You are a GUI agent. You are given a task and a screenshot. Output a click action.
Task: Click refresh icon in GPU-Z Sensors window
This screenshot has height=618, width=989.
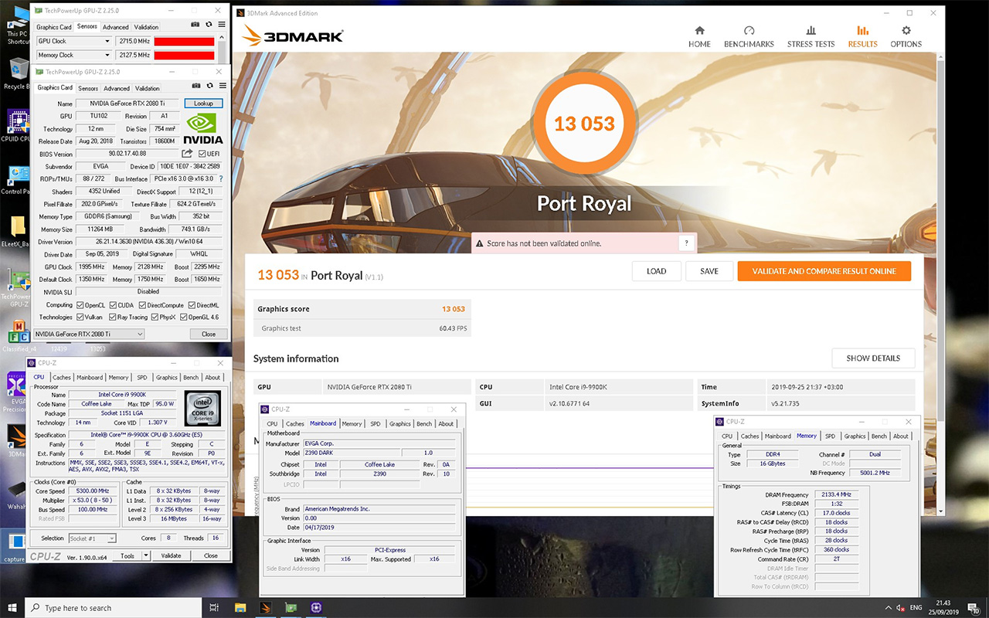(209, 25)
